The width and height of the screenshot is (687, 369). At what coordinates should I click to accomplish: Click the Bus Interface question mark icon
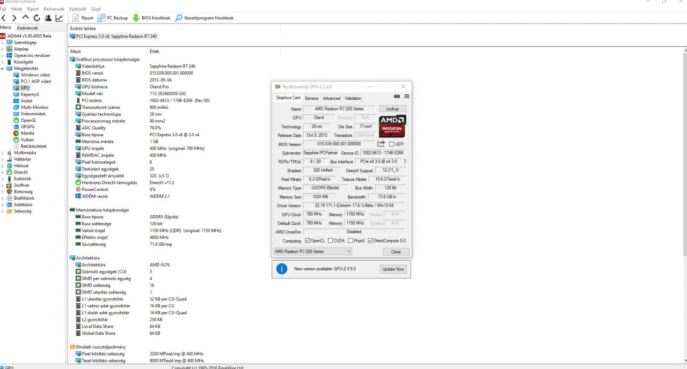pyautogui.click(x=404, y=161)
